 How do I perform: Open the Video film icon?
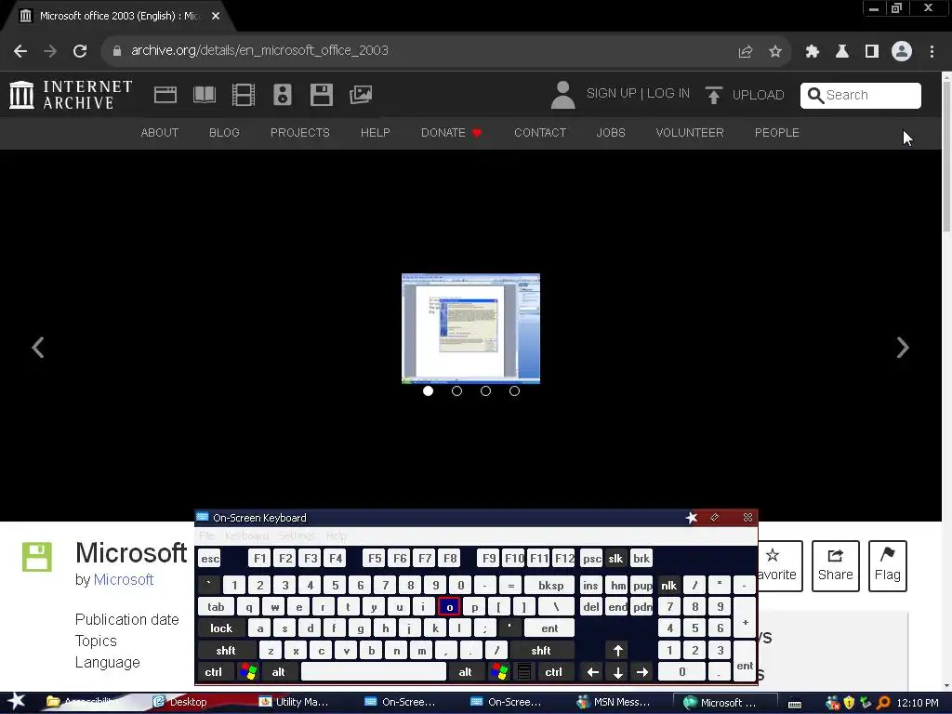pos(244,95)
